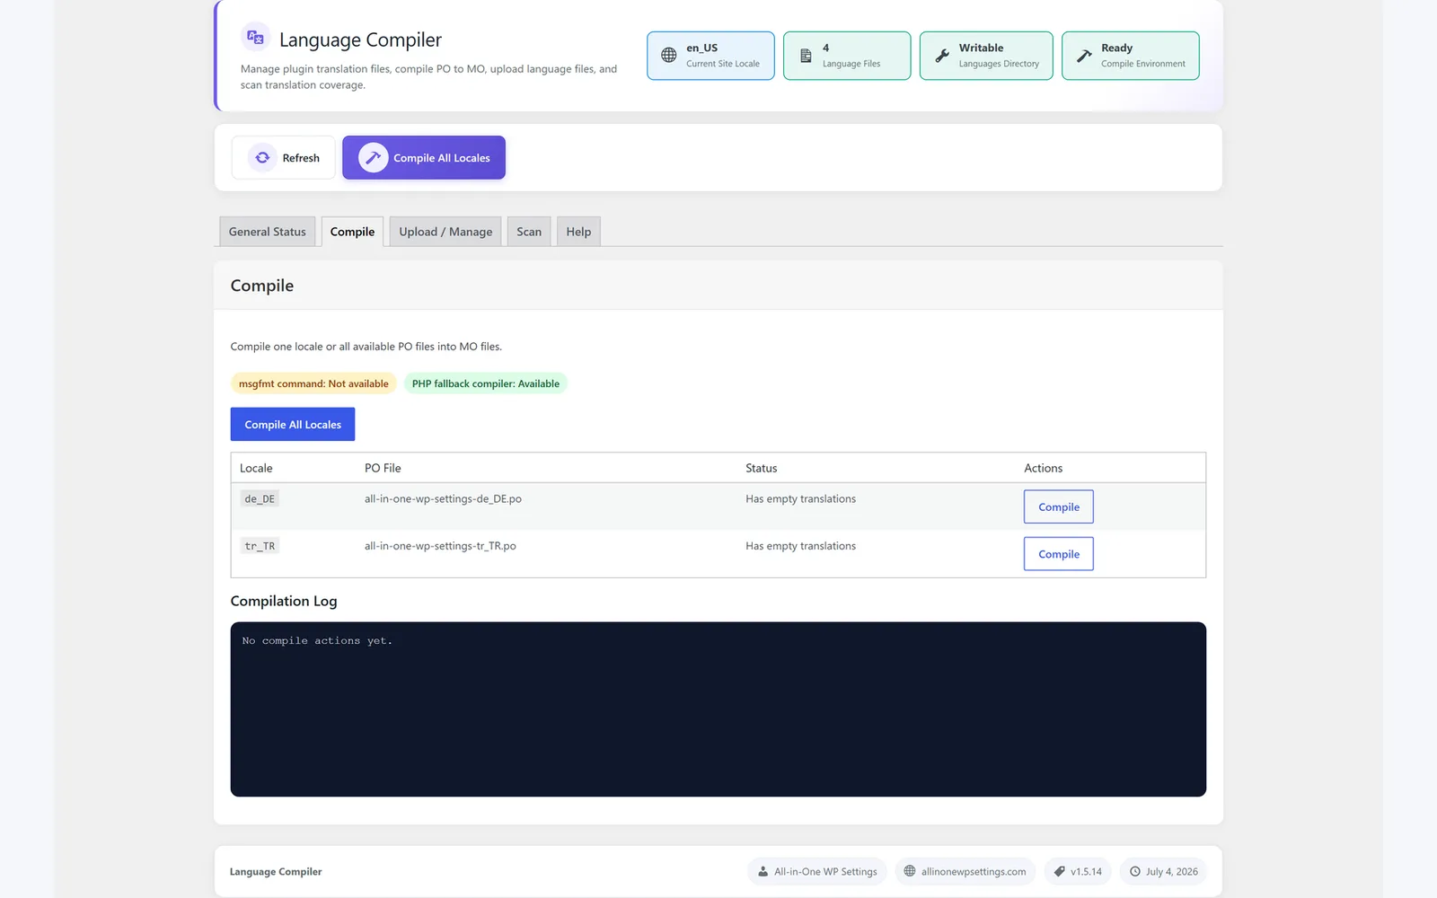This screenshot has width=1437, height=898.
Task: Click the All-in-One WP Settings footer badge
Action: (x=817, y=871)
